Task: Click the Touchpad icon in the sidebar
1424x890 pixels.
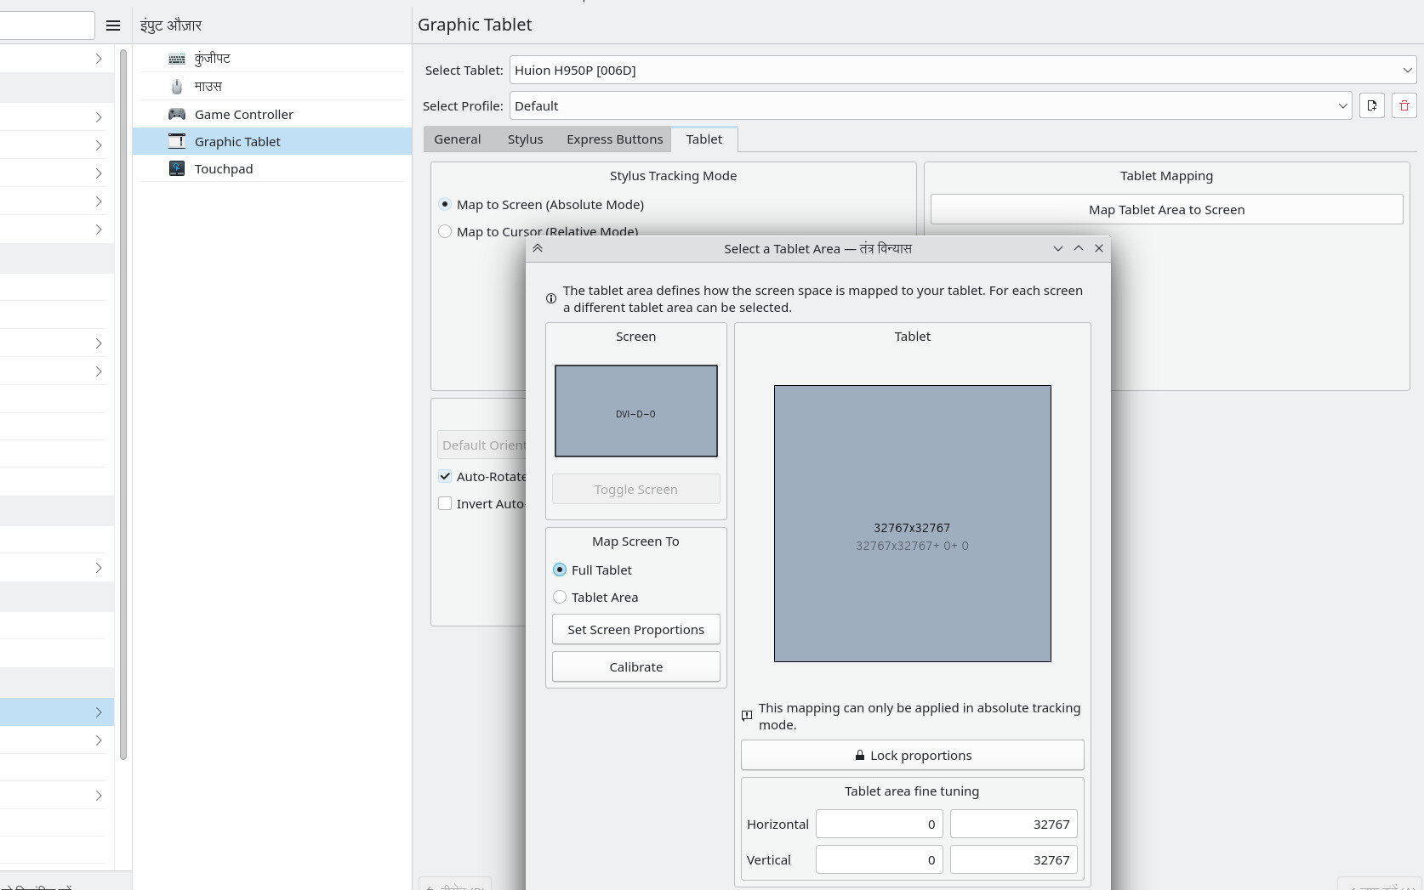Action: [x=176, y=168]
